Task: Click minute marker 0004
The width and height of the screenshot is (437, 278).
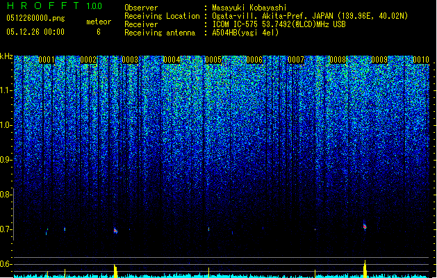Action: (x=172, y=60)
